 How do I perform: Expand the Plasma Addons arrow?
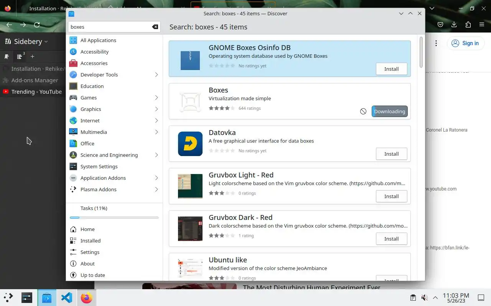point(157,189)
